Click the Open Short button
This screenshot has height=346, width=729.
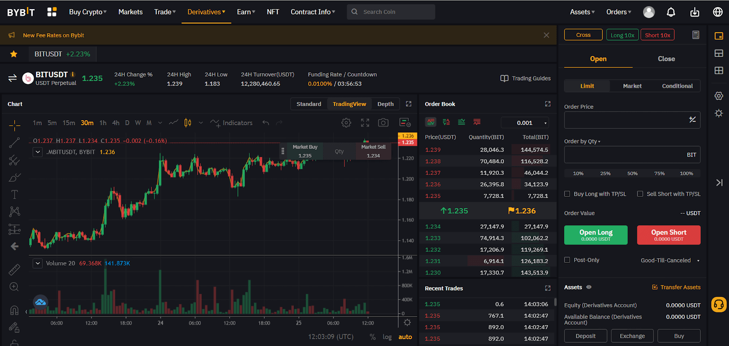669,235
